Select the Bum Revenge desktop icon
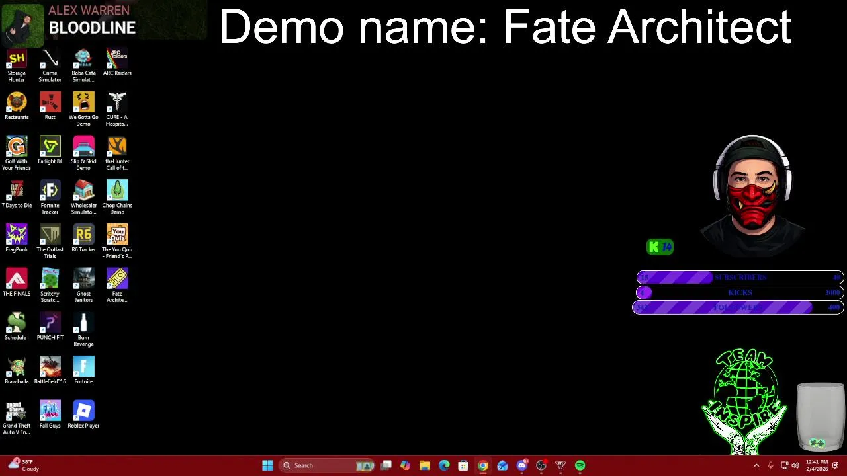The width and height of the screenshot is (847, 476). click(x=83, y=330)
